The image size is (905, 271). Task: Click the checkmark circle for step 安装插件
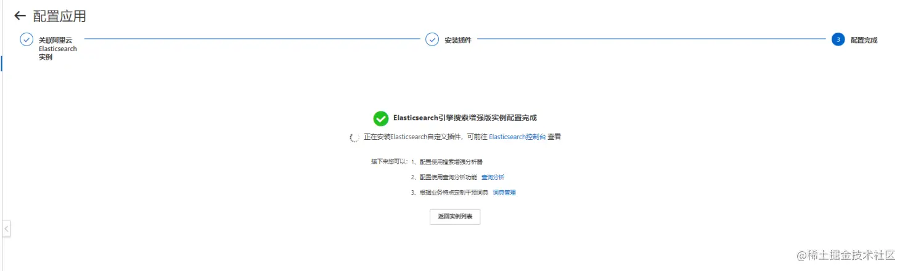coord(432,39)
